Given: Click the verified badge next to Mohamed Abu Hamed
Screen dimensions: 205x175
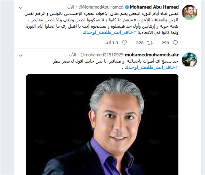Looking at the screenshot, I should (127, 7).
